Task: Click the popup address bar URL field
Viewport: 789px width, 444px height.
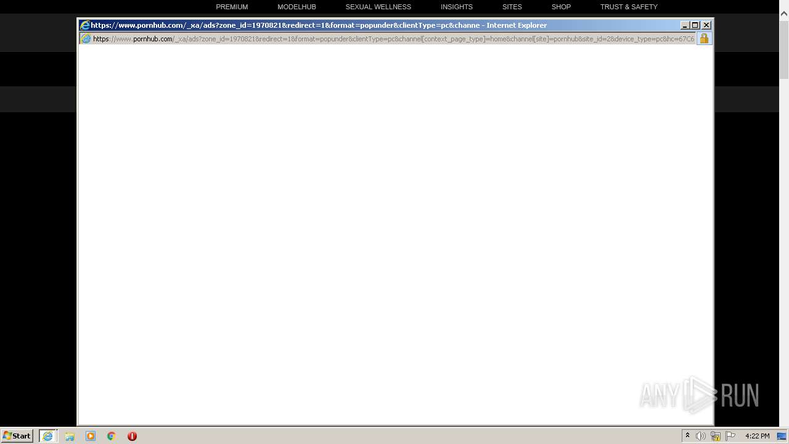Action: [x=393, y=39]
